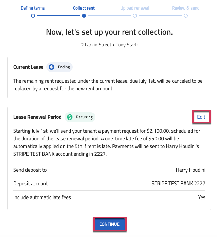The width and height of the screenshot is (217, 237).
Task: Click the Harry Houdini deposit recipient value
Action: click(x=191, y=170)
